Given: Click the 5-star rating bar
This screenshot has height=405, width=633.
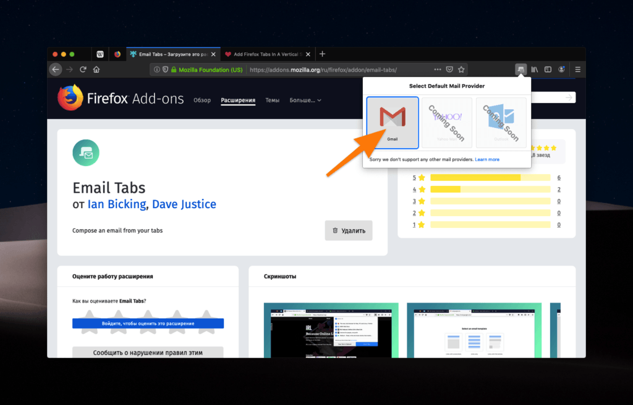Looking at the screenshot, I should point(490,177).
